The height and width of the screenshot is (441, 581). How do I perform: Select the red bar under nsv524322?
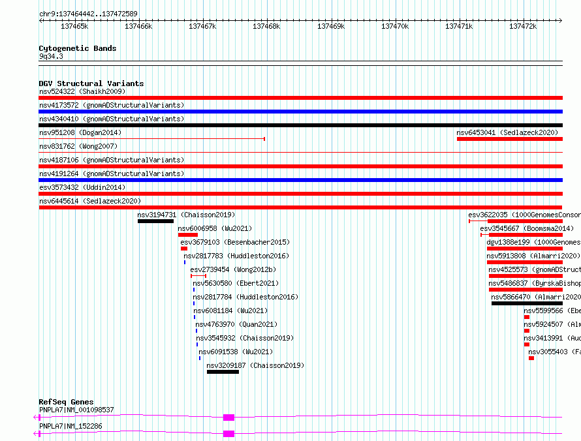click(x=300, y=98)
